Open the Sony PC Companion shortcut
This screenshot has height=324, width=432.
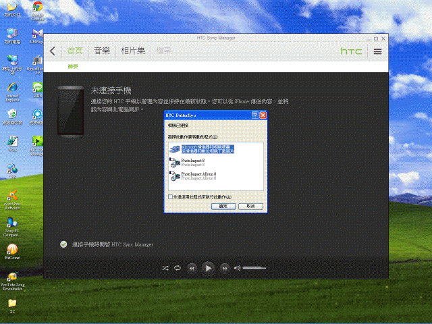12,227
